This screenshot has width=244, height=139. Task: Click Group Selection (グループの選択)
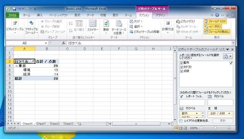coord(51,21)
